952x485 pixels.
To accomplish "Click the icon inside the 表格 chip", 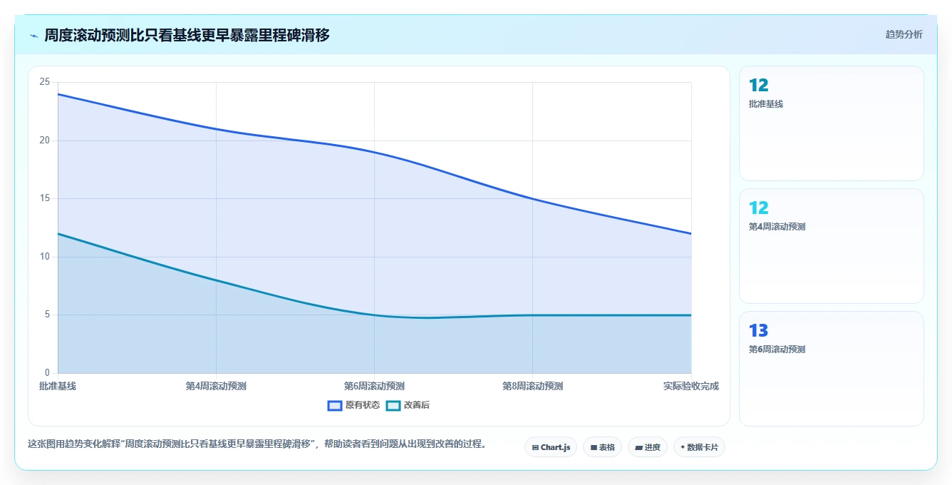I will [x=594, y=448].
